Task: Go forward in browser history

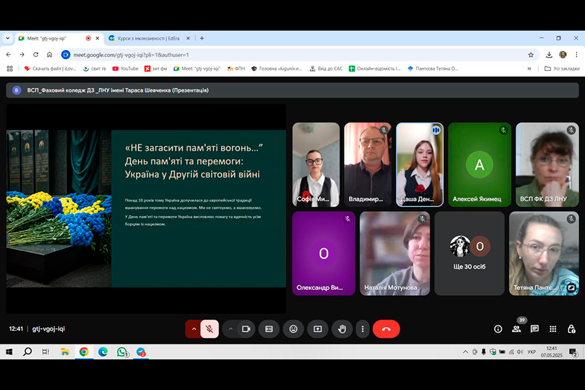Action: [22, 55]
